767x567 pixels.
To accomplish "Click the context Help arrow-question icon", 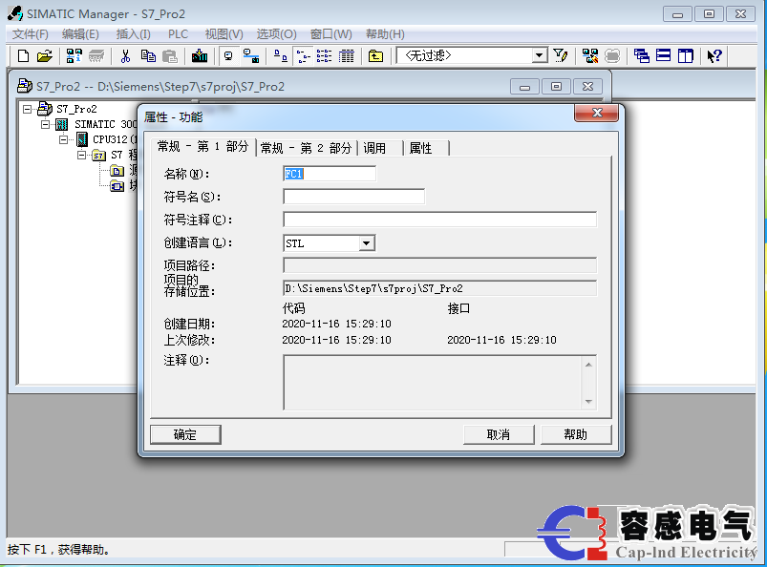I will (x=714, y=56).
